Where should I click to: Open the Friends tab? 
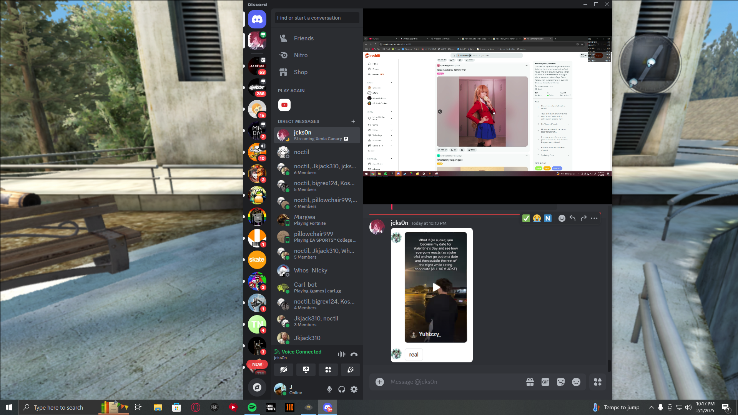tap(304, 38)
